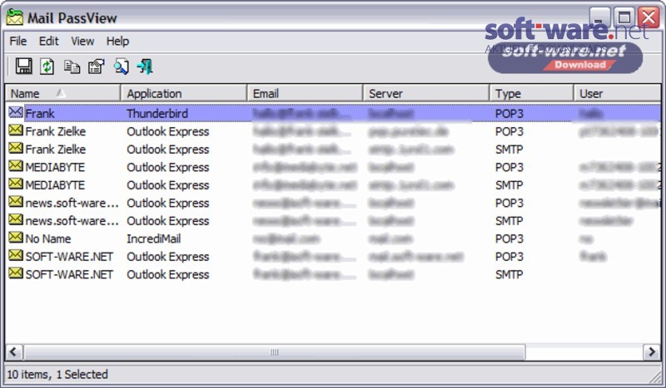Screen dimensions: 666x388
Task: Click the Find toolbar icon
Action: [121, 66]
